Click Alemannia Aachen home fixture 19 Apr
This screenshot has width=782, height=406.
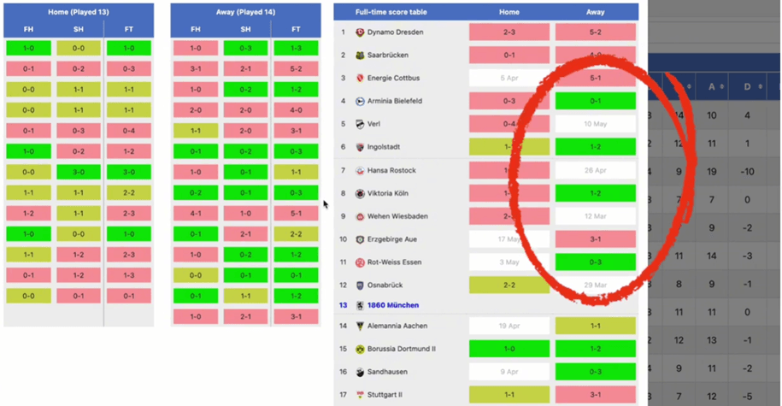click(x=509, y=326)
